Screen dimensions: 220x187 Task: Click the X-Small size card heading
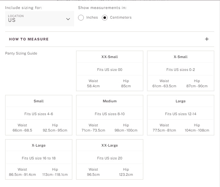(180, 57)
